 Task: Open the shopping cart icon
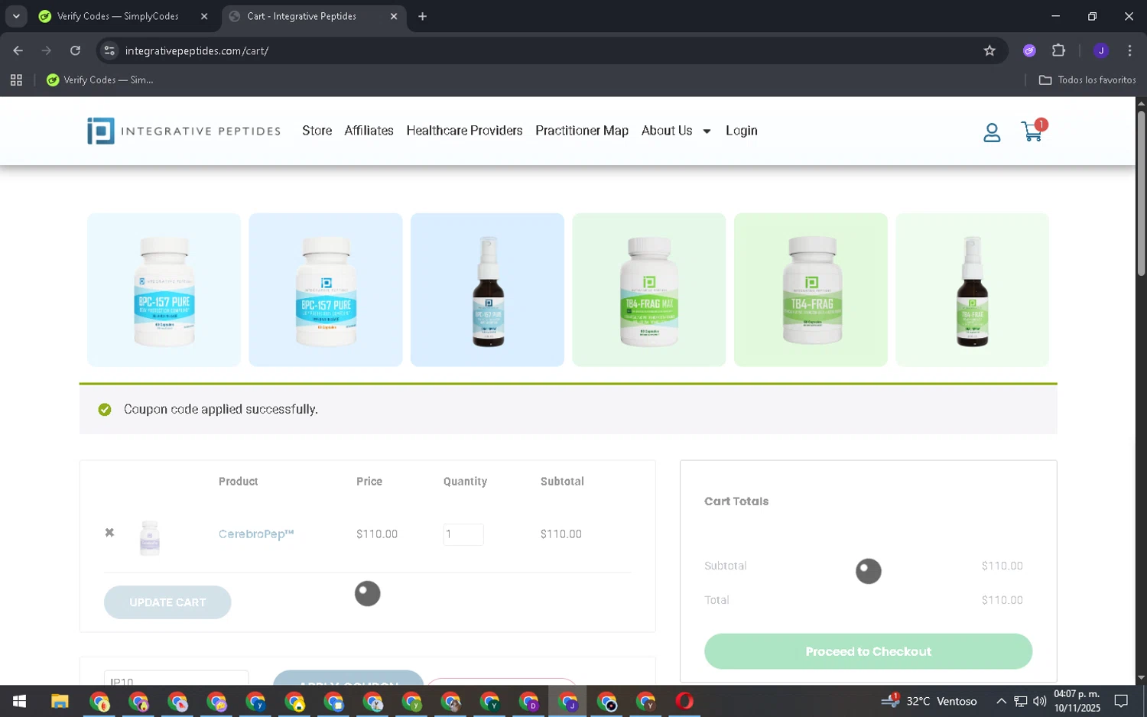(1032, 131)
